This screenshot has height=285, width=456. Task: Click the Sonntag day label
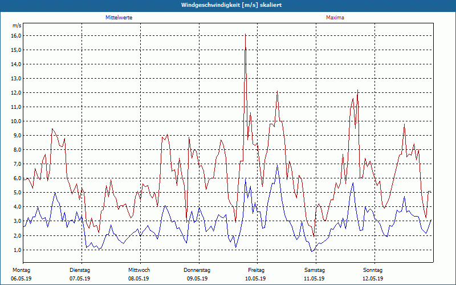[373, 270]
